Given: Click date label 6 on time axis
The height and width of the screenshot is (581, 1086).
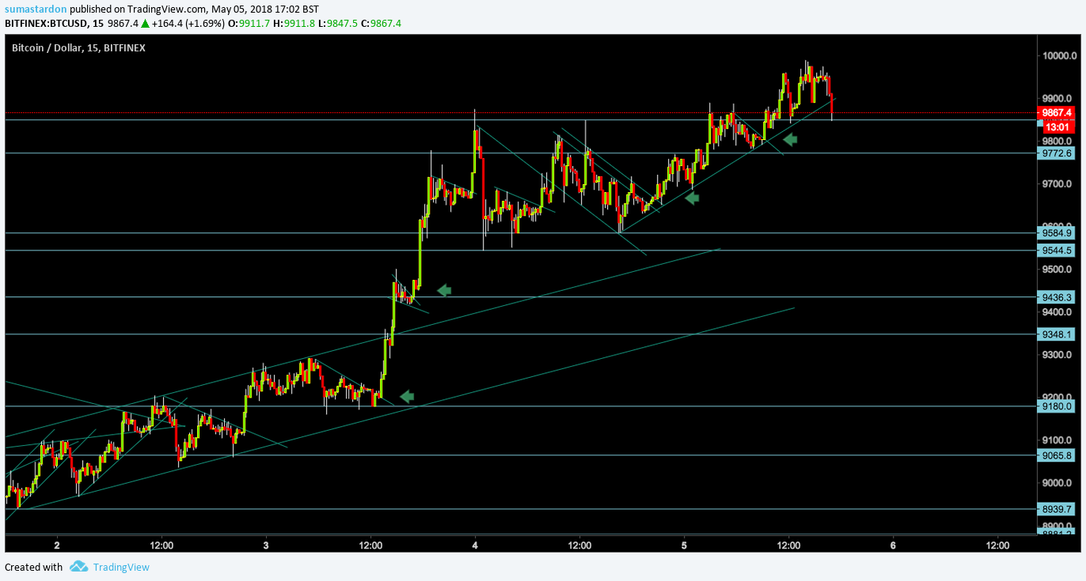Looking at the screenshot, I should coord(893,545).
